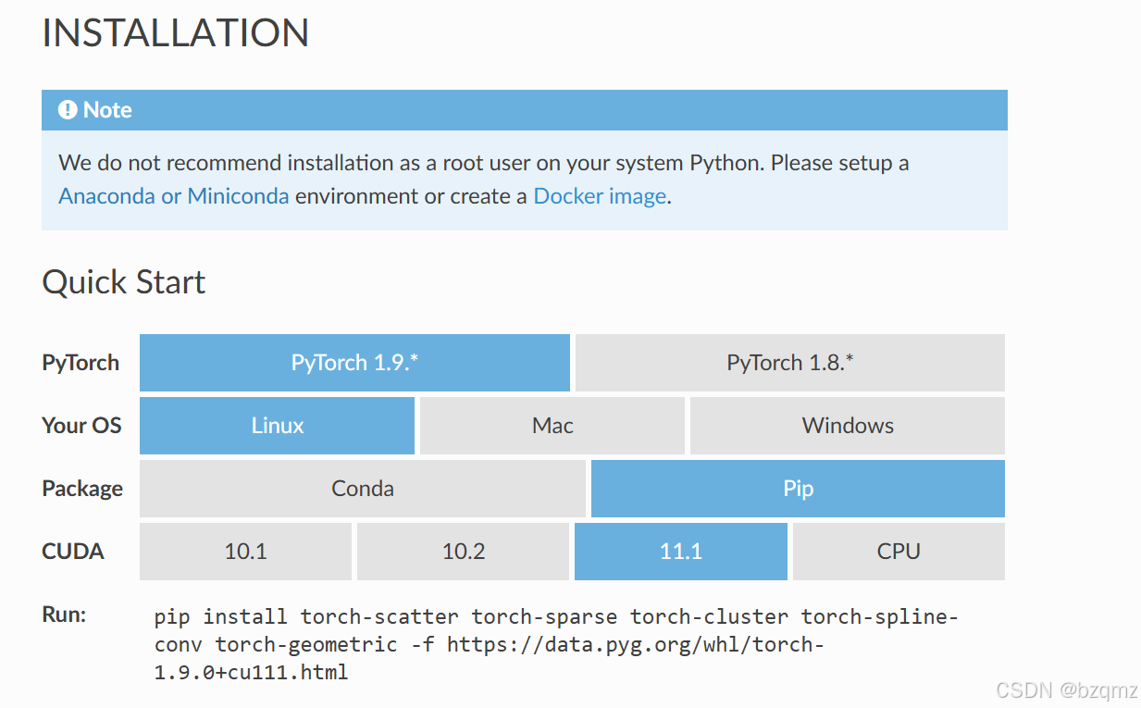The width and height of the screenshot is (1141, 708).
Task: Click the 'Your OS' row label
Action: point(81,426)
